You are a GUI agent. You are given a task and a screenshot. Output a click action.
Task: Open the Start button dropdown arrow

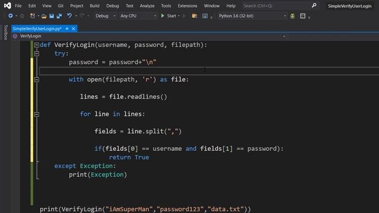pos(179,16)
